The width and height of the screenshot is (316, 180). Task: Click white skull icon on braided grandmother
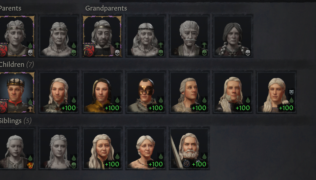point(248,53)
